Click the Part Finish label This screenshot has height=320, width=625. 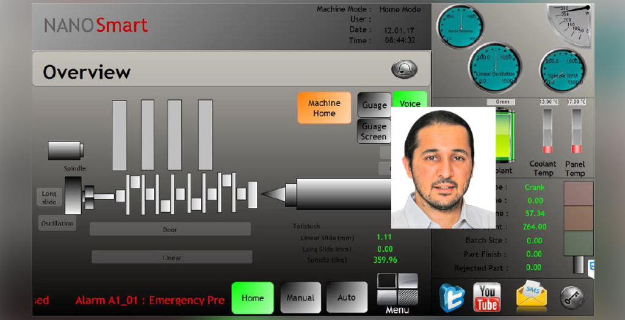(485, 254)
